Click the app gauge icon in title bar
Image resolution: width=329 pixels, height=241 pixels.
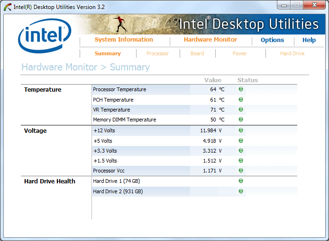click(8, 7)
